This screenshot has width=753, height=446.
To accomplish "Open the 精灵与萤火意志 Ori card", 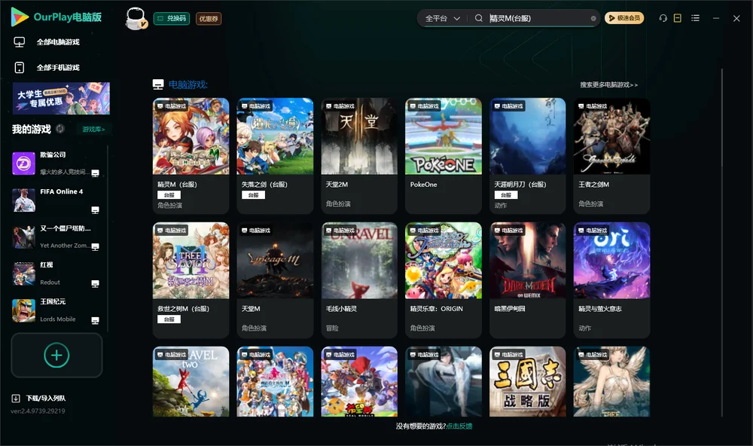I will pyautogui.click(x=611, y=280).
